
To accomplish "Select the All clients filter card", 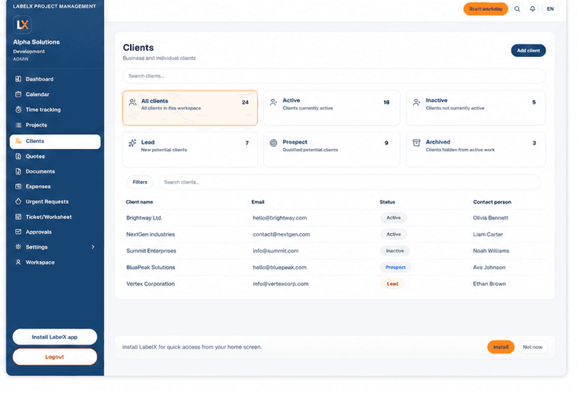I will (x=190, y=108).
